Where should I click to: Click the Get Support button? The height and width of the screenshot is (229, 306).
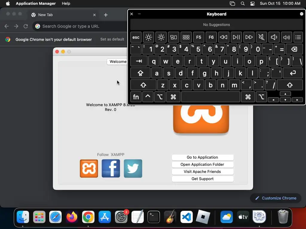[x=202, y=179]
